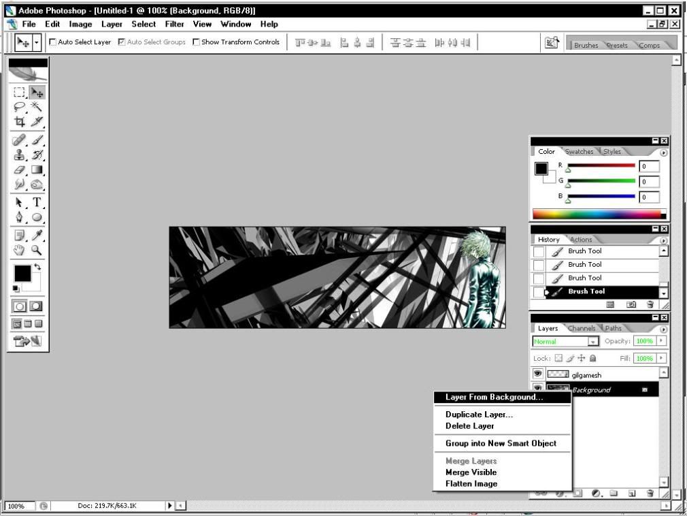687x516 pixels.
Task: Toggle lock transparent pixels
Action: point(558,358)
